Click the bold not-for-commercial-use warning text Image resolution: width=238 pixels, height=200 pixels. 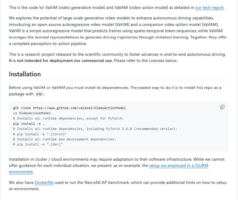click(61, 61)
